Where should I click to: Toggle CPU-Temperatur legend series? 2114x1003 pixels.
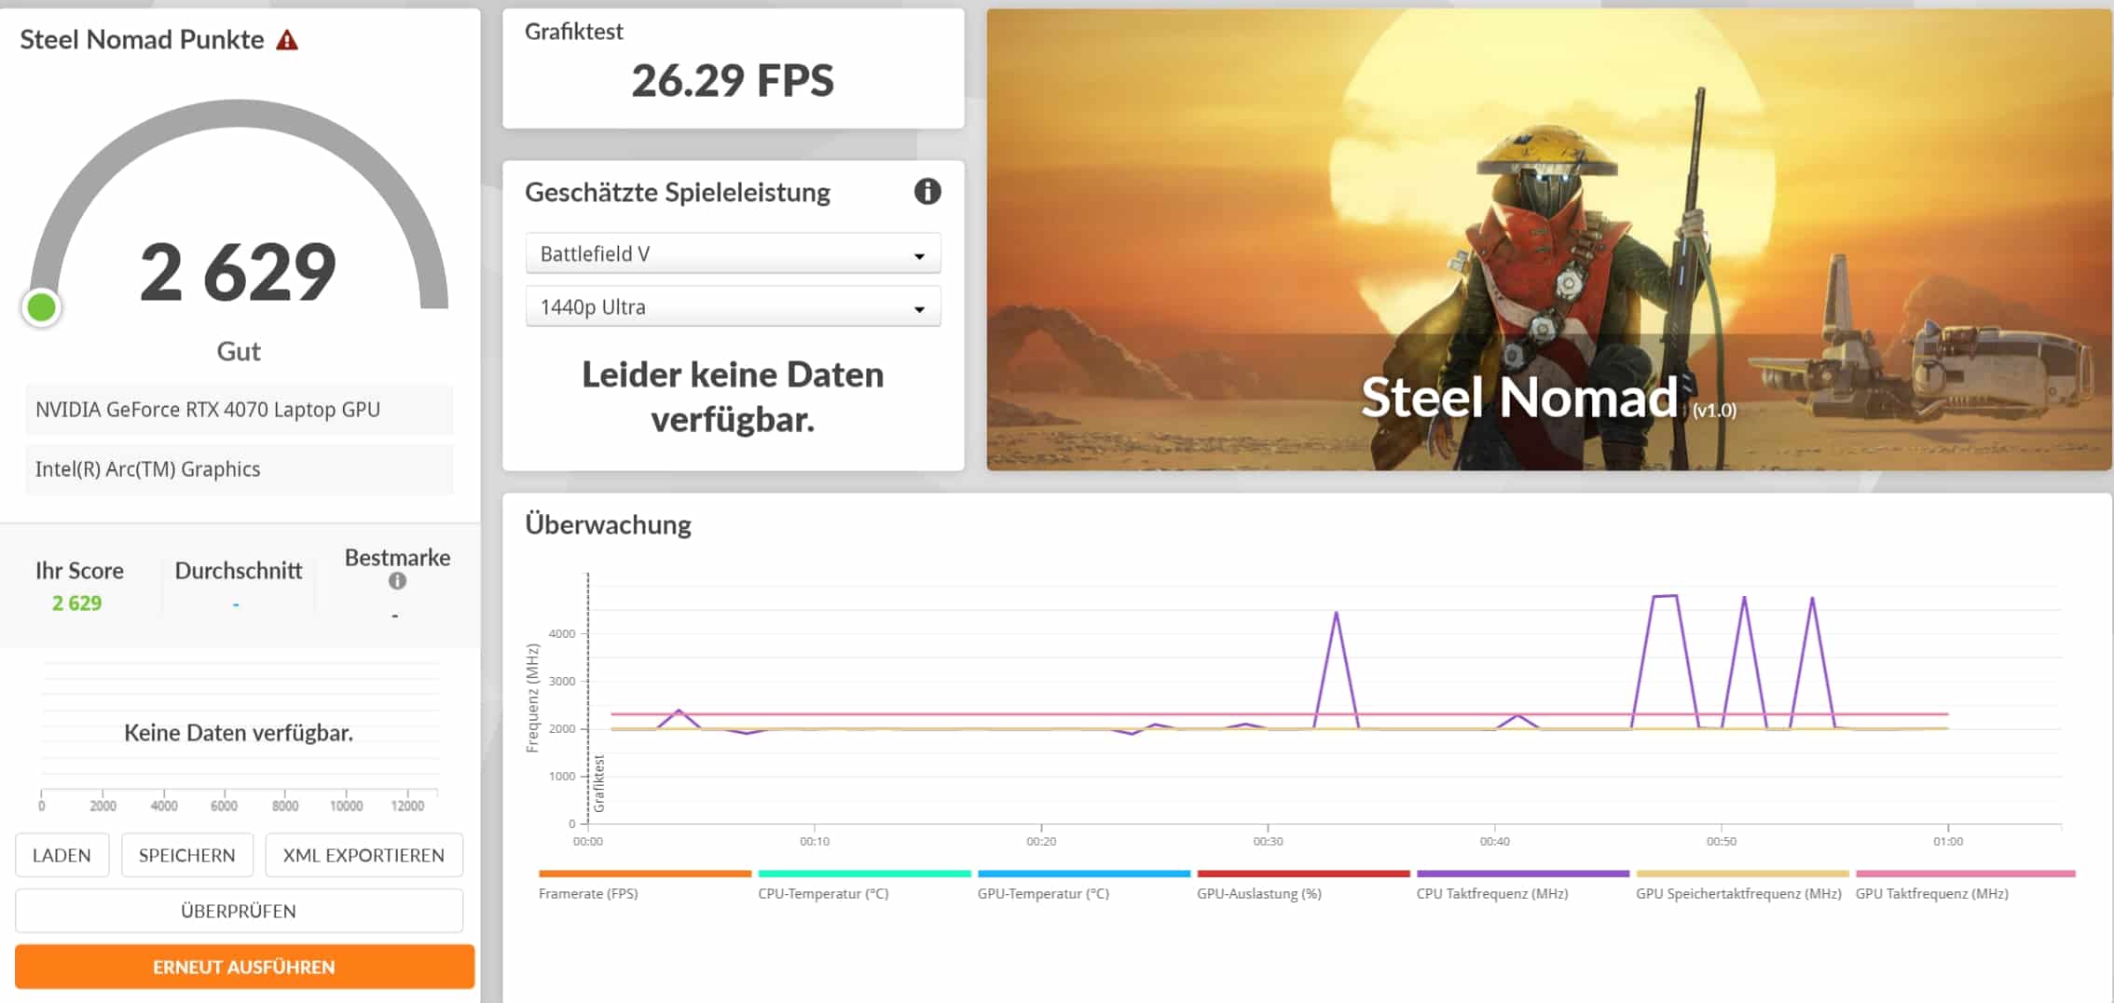[823, 893]
